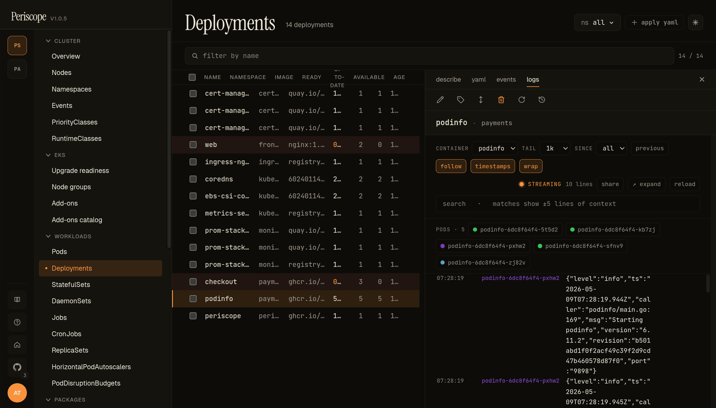Open the CONTAINER podinfo dropdown
This screenshot has width=716, height=408.
click(495, 148)
